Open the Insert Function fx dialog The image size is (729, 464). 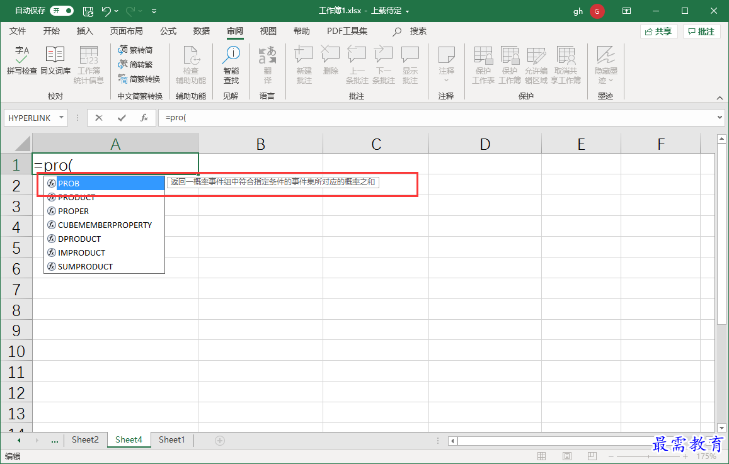[x=144, y=118]
